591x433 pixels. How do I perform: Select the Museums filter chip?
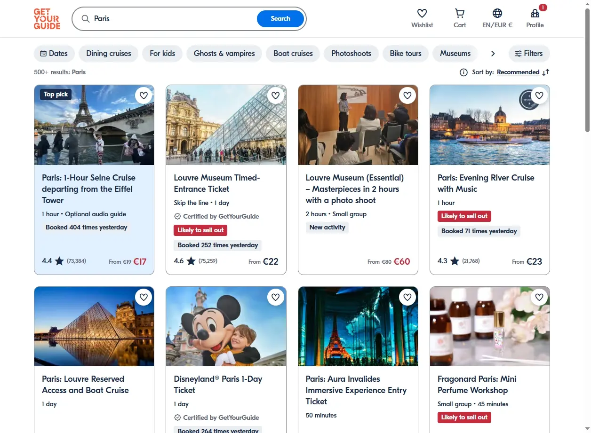click(455, 54)
